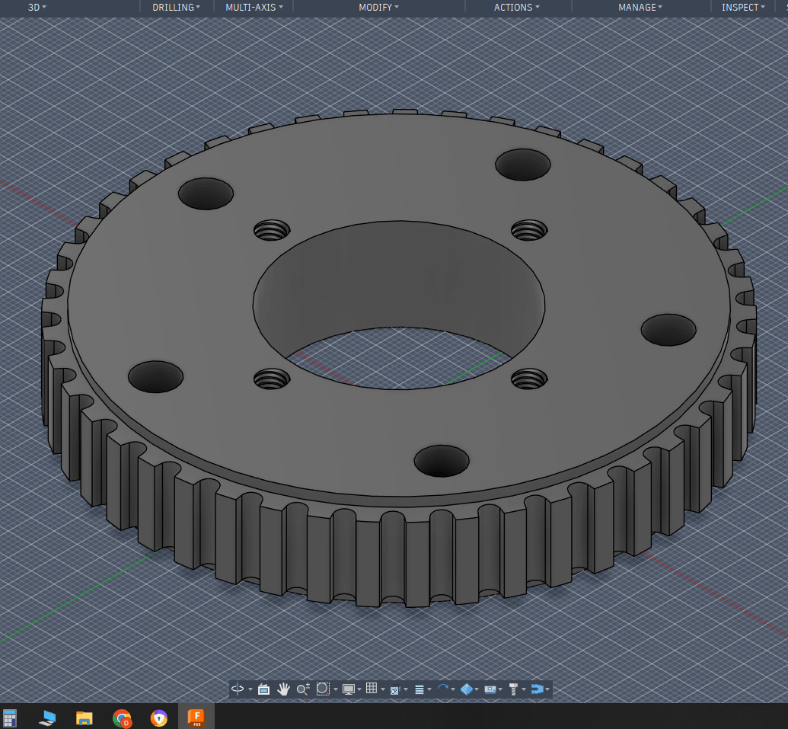Click the Zoom Window fit icon

[x=322, y=689]
